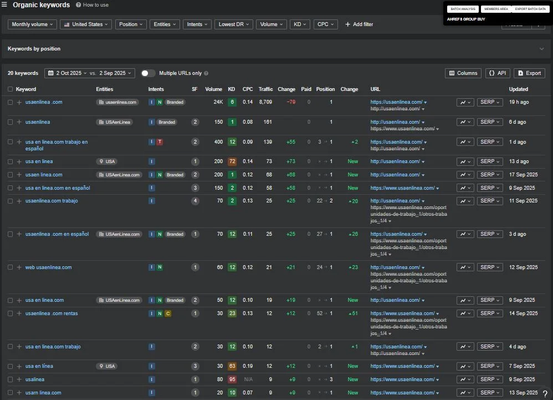Open the Volume filter dropdown
Viewport: 553px width, 400px height.
[271, 24]
